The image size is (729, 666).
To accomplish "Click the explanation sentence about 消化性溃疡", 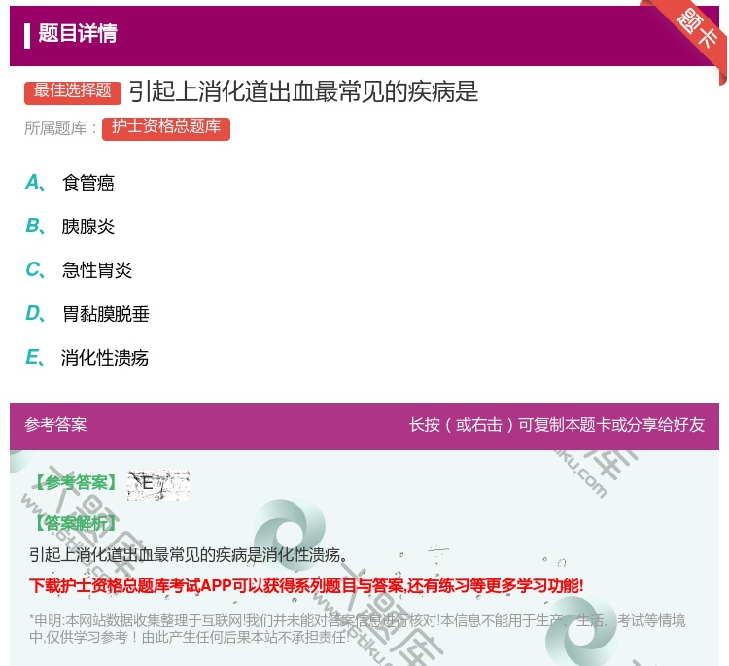I will [x=189, y=554].
